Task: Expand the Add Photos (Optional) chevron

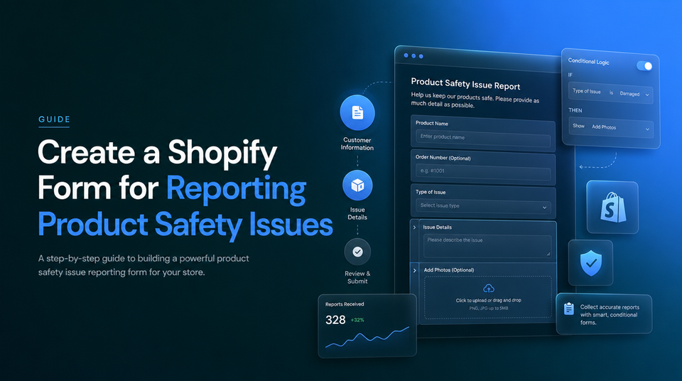Action: tap(414, 270)
